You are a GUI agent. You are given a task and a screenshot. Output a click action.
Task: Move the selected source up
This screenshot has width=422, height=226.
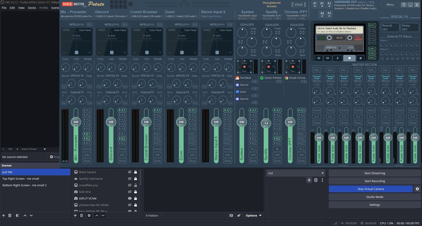coord(97,215)
